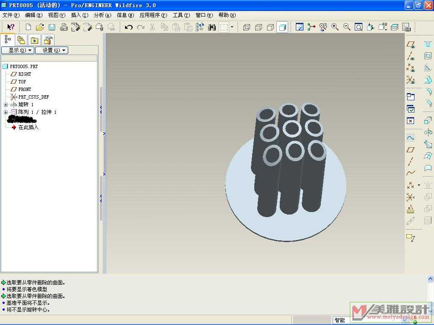The image size is (434, 325).
Task: Click the orient mode icon
Action: coord(323,27)
